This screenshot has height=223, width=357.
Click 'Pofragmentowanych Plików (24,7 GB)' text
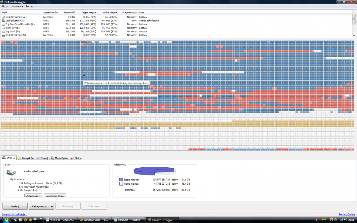click(x=43, y=183)
